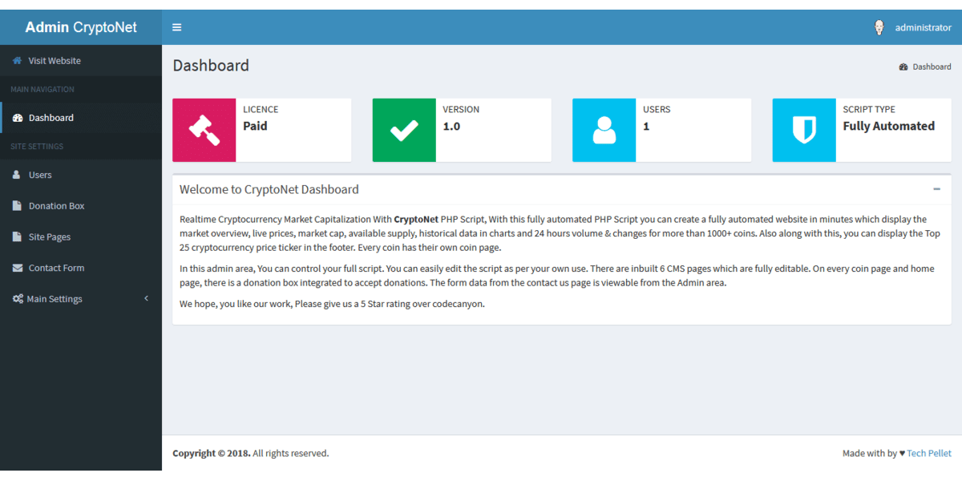Click the 'SITE SETTINGS' sidebar header
This screenshot has height=481, width=962.
tap(37, 147)
